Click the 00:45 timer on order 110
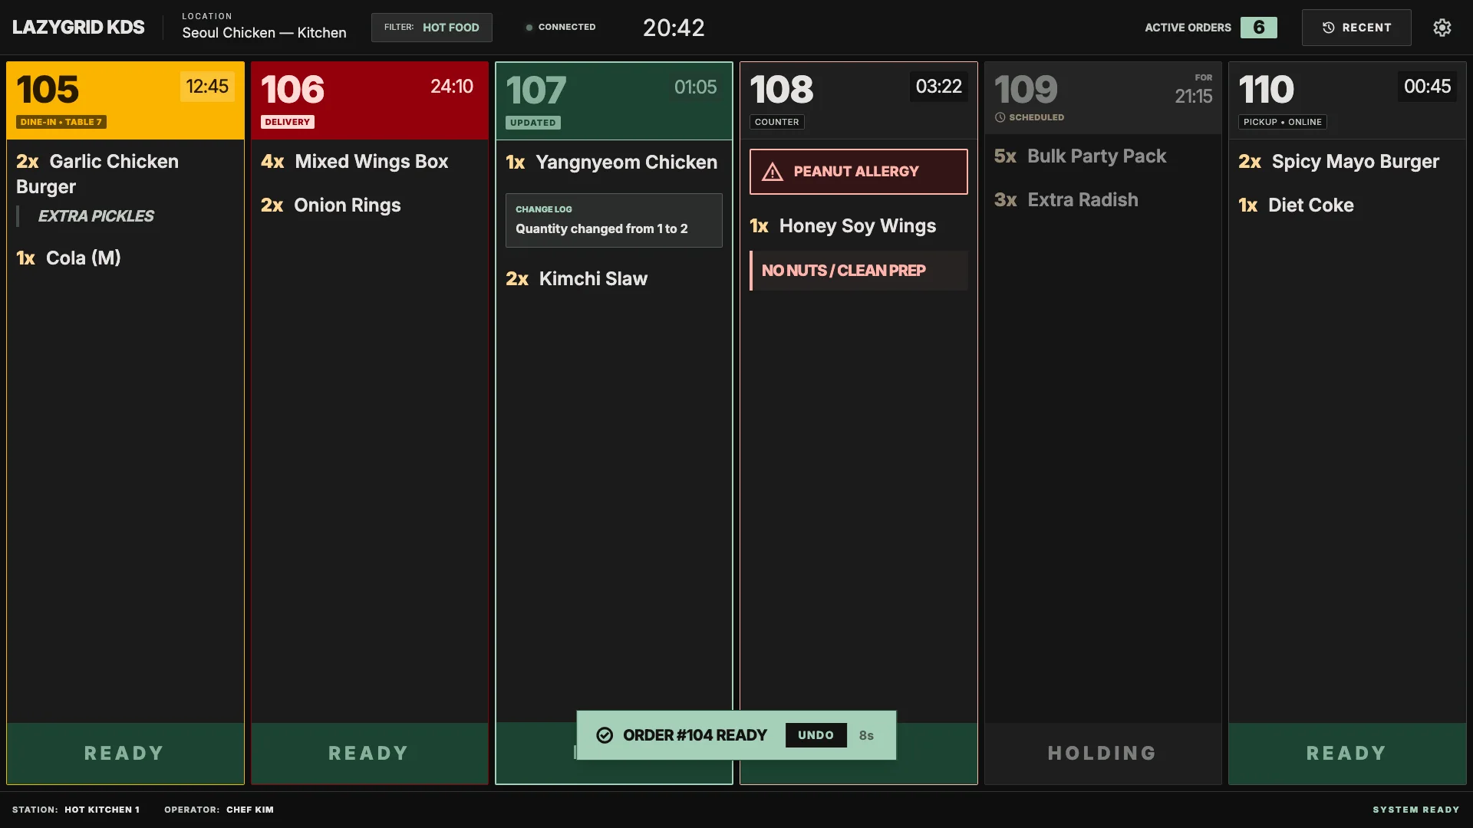Screen dimensions: 1473x828 point(1428,87)
